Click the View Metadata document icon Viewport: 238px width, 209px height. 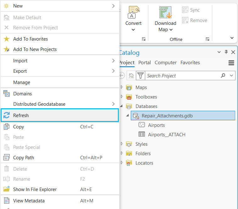[6, 201]
